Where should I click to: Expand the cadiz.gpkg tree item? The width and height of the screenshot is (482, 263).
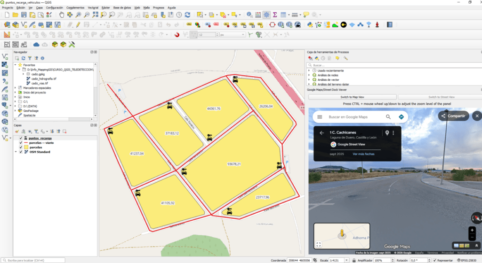pyautogui.click(x=24, y=74)
